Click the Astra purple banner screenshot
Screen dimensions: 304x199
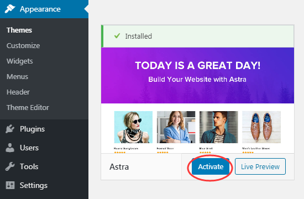[x=197, y=75]
